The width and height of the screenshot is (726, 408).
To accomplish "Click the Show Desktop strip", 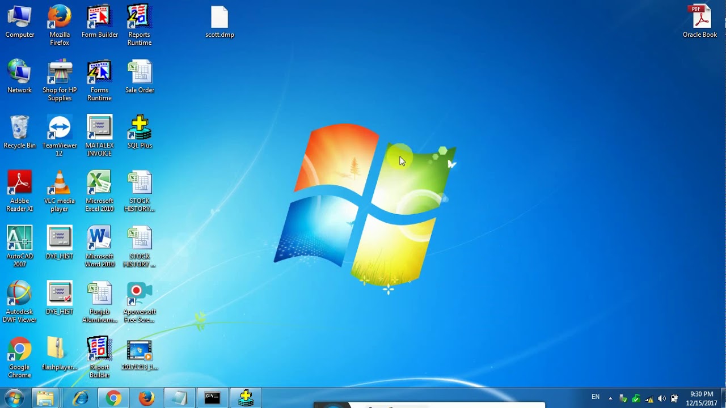I will [723, 398].
